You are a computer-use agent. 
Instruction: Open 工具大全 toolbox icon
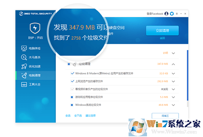point(24,84)
